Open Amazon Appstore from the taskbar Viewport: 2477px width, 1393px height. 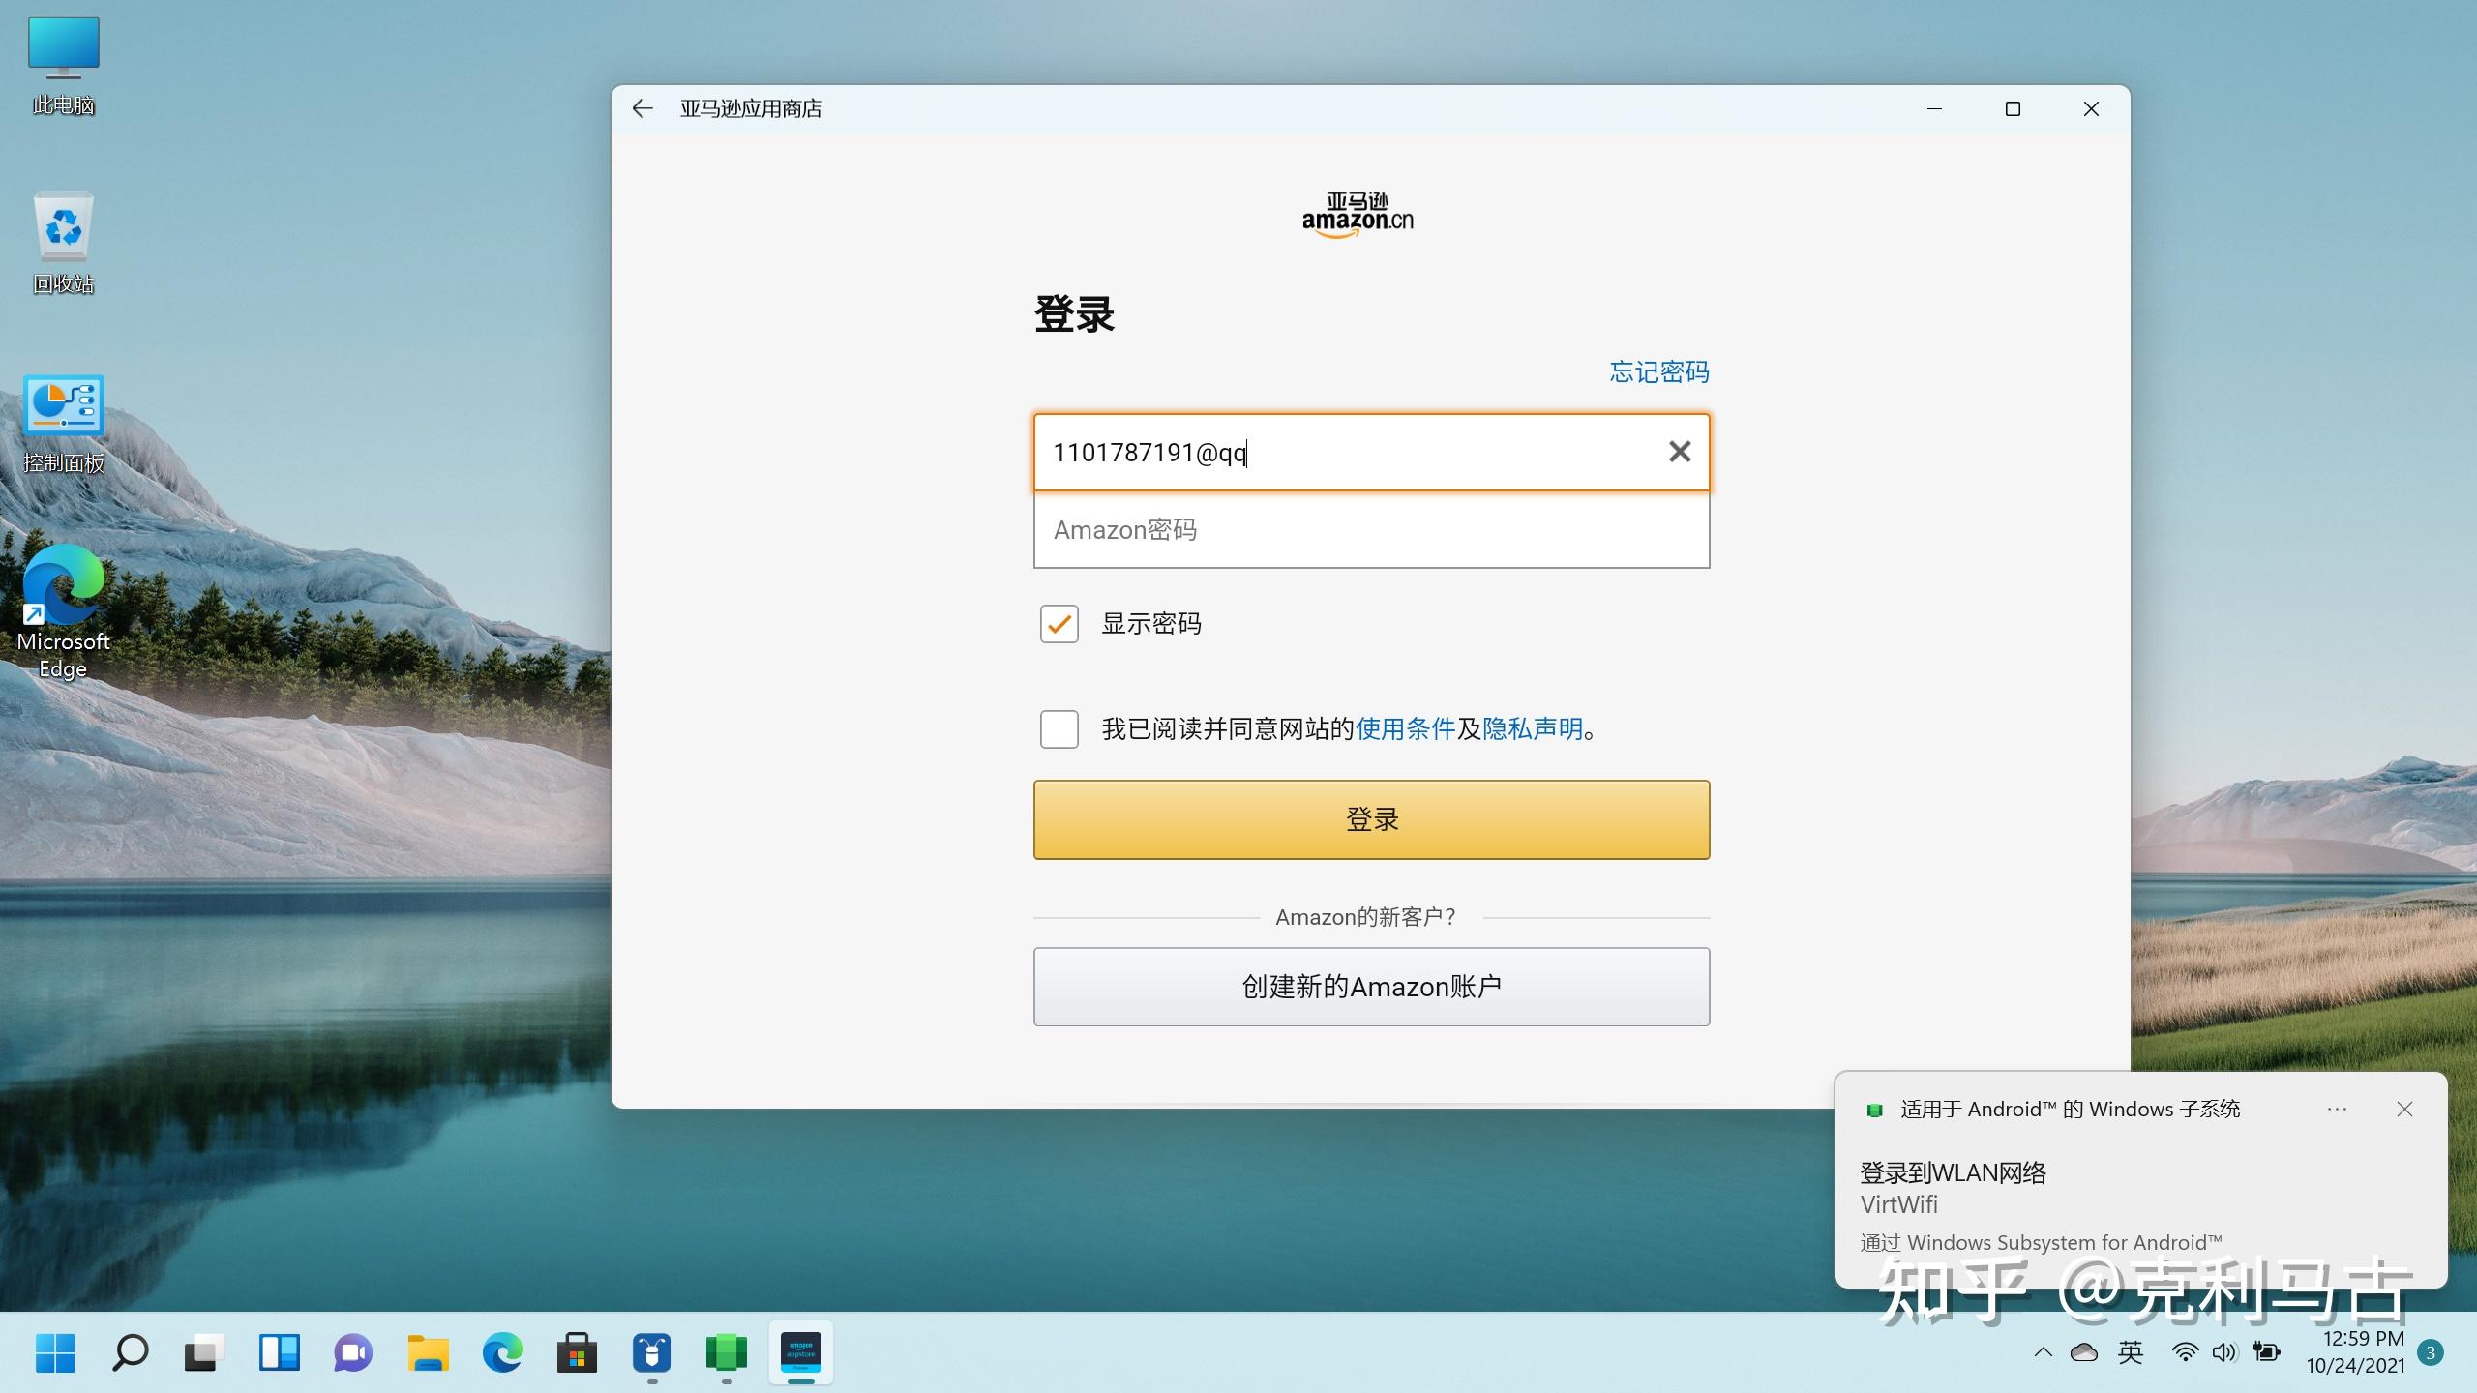800,1351
